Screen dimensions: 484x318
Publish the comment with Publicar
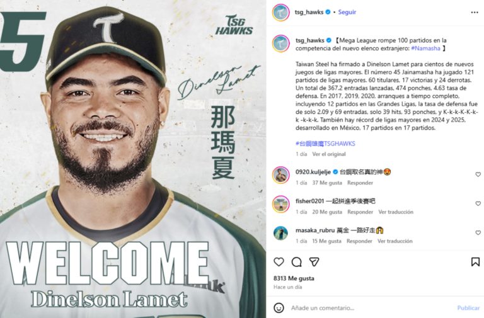[x=468, y=308]
